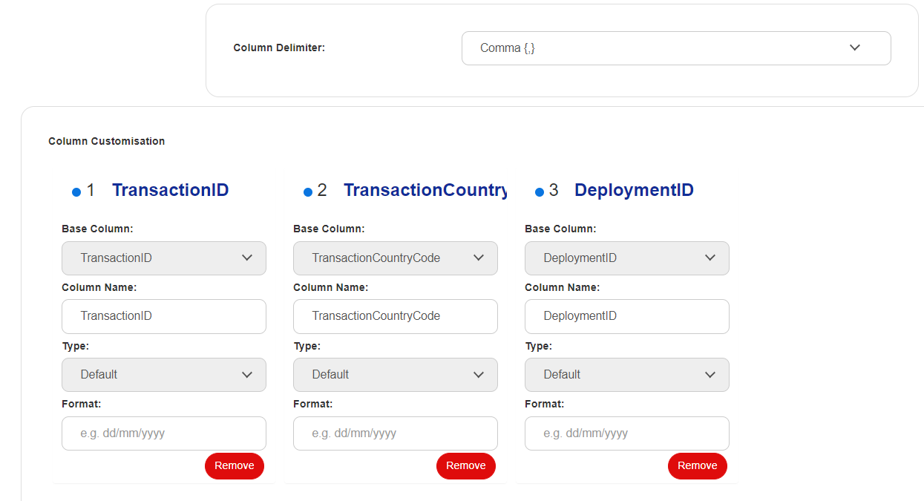
Task: Remove the DeploymentID column
Action: click(x=698, y=466)
